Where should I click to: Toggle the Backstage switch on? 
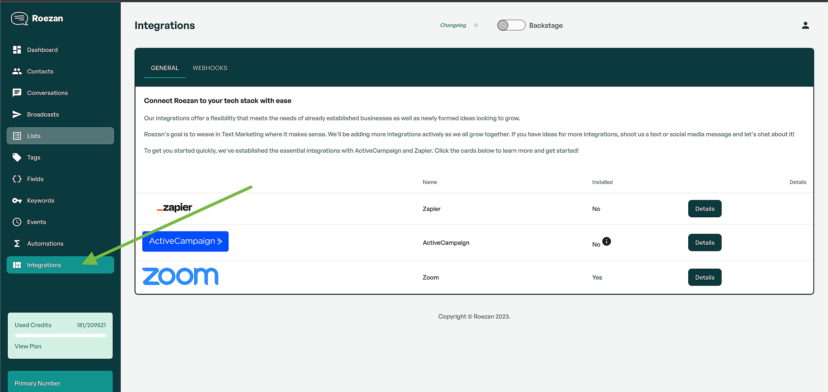511,25
